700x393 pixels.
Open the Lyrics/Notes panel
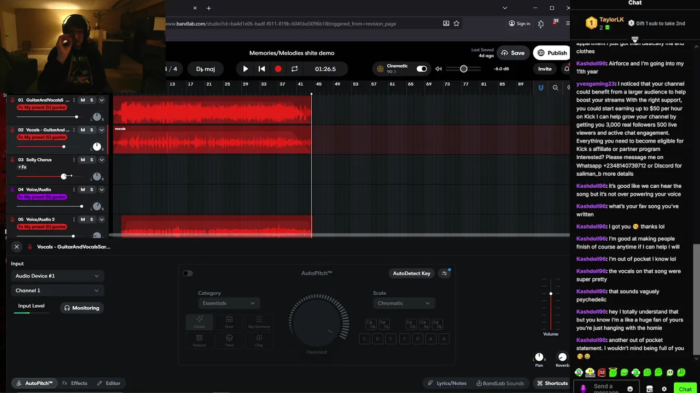(x=447, y=383)
